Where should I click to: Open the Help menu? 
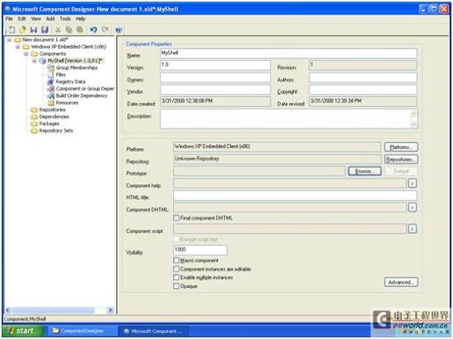click(x=81, y=19)
